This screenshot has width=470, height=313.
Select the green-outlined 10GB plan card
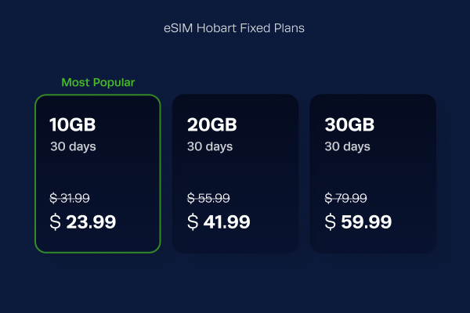(98, 174)
